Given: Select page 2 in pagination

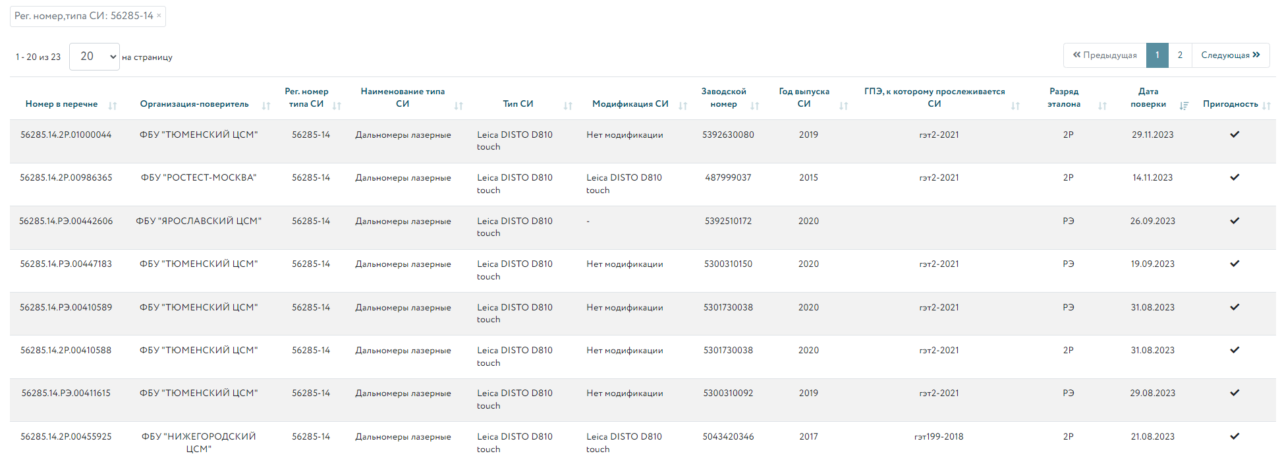Looking at the screenshot, I should click(x=1180, y=55).
